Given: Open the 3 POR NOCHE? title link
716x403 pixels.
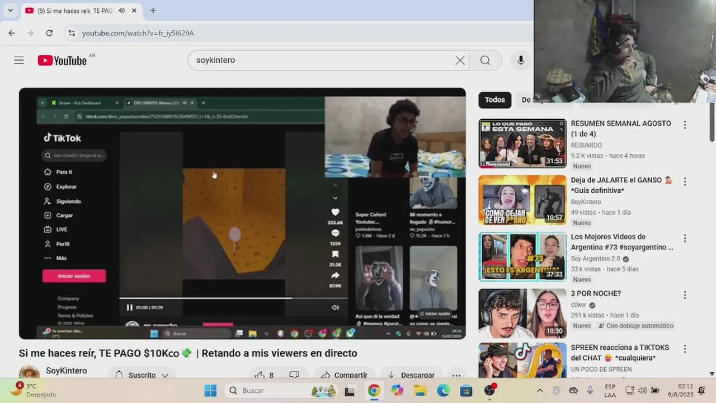Looking at the screenshot, I should click(x=596, y=293).
